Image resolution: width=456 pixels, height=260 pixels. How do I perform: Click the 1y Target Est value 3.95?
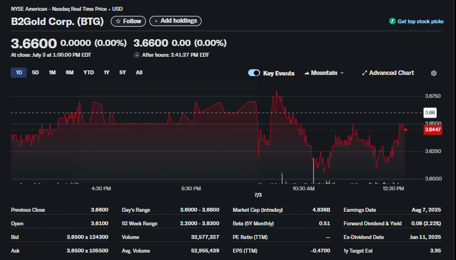click(436, 251)
